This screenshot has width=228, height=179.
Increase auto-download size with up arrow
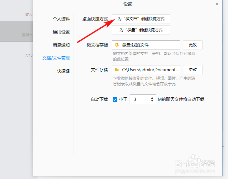pyautogui.click(x=152, y=98)
